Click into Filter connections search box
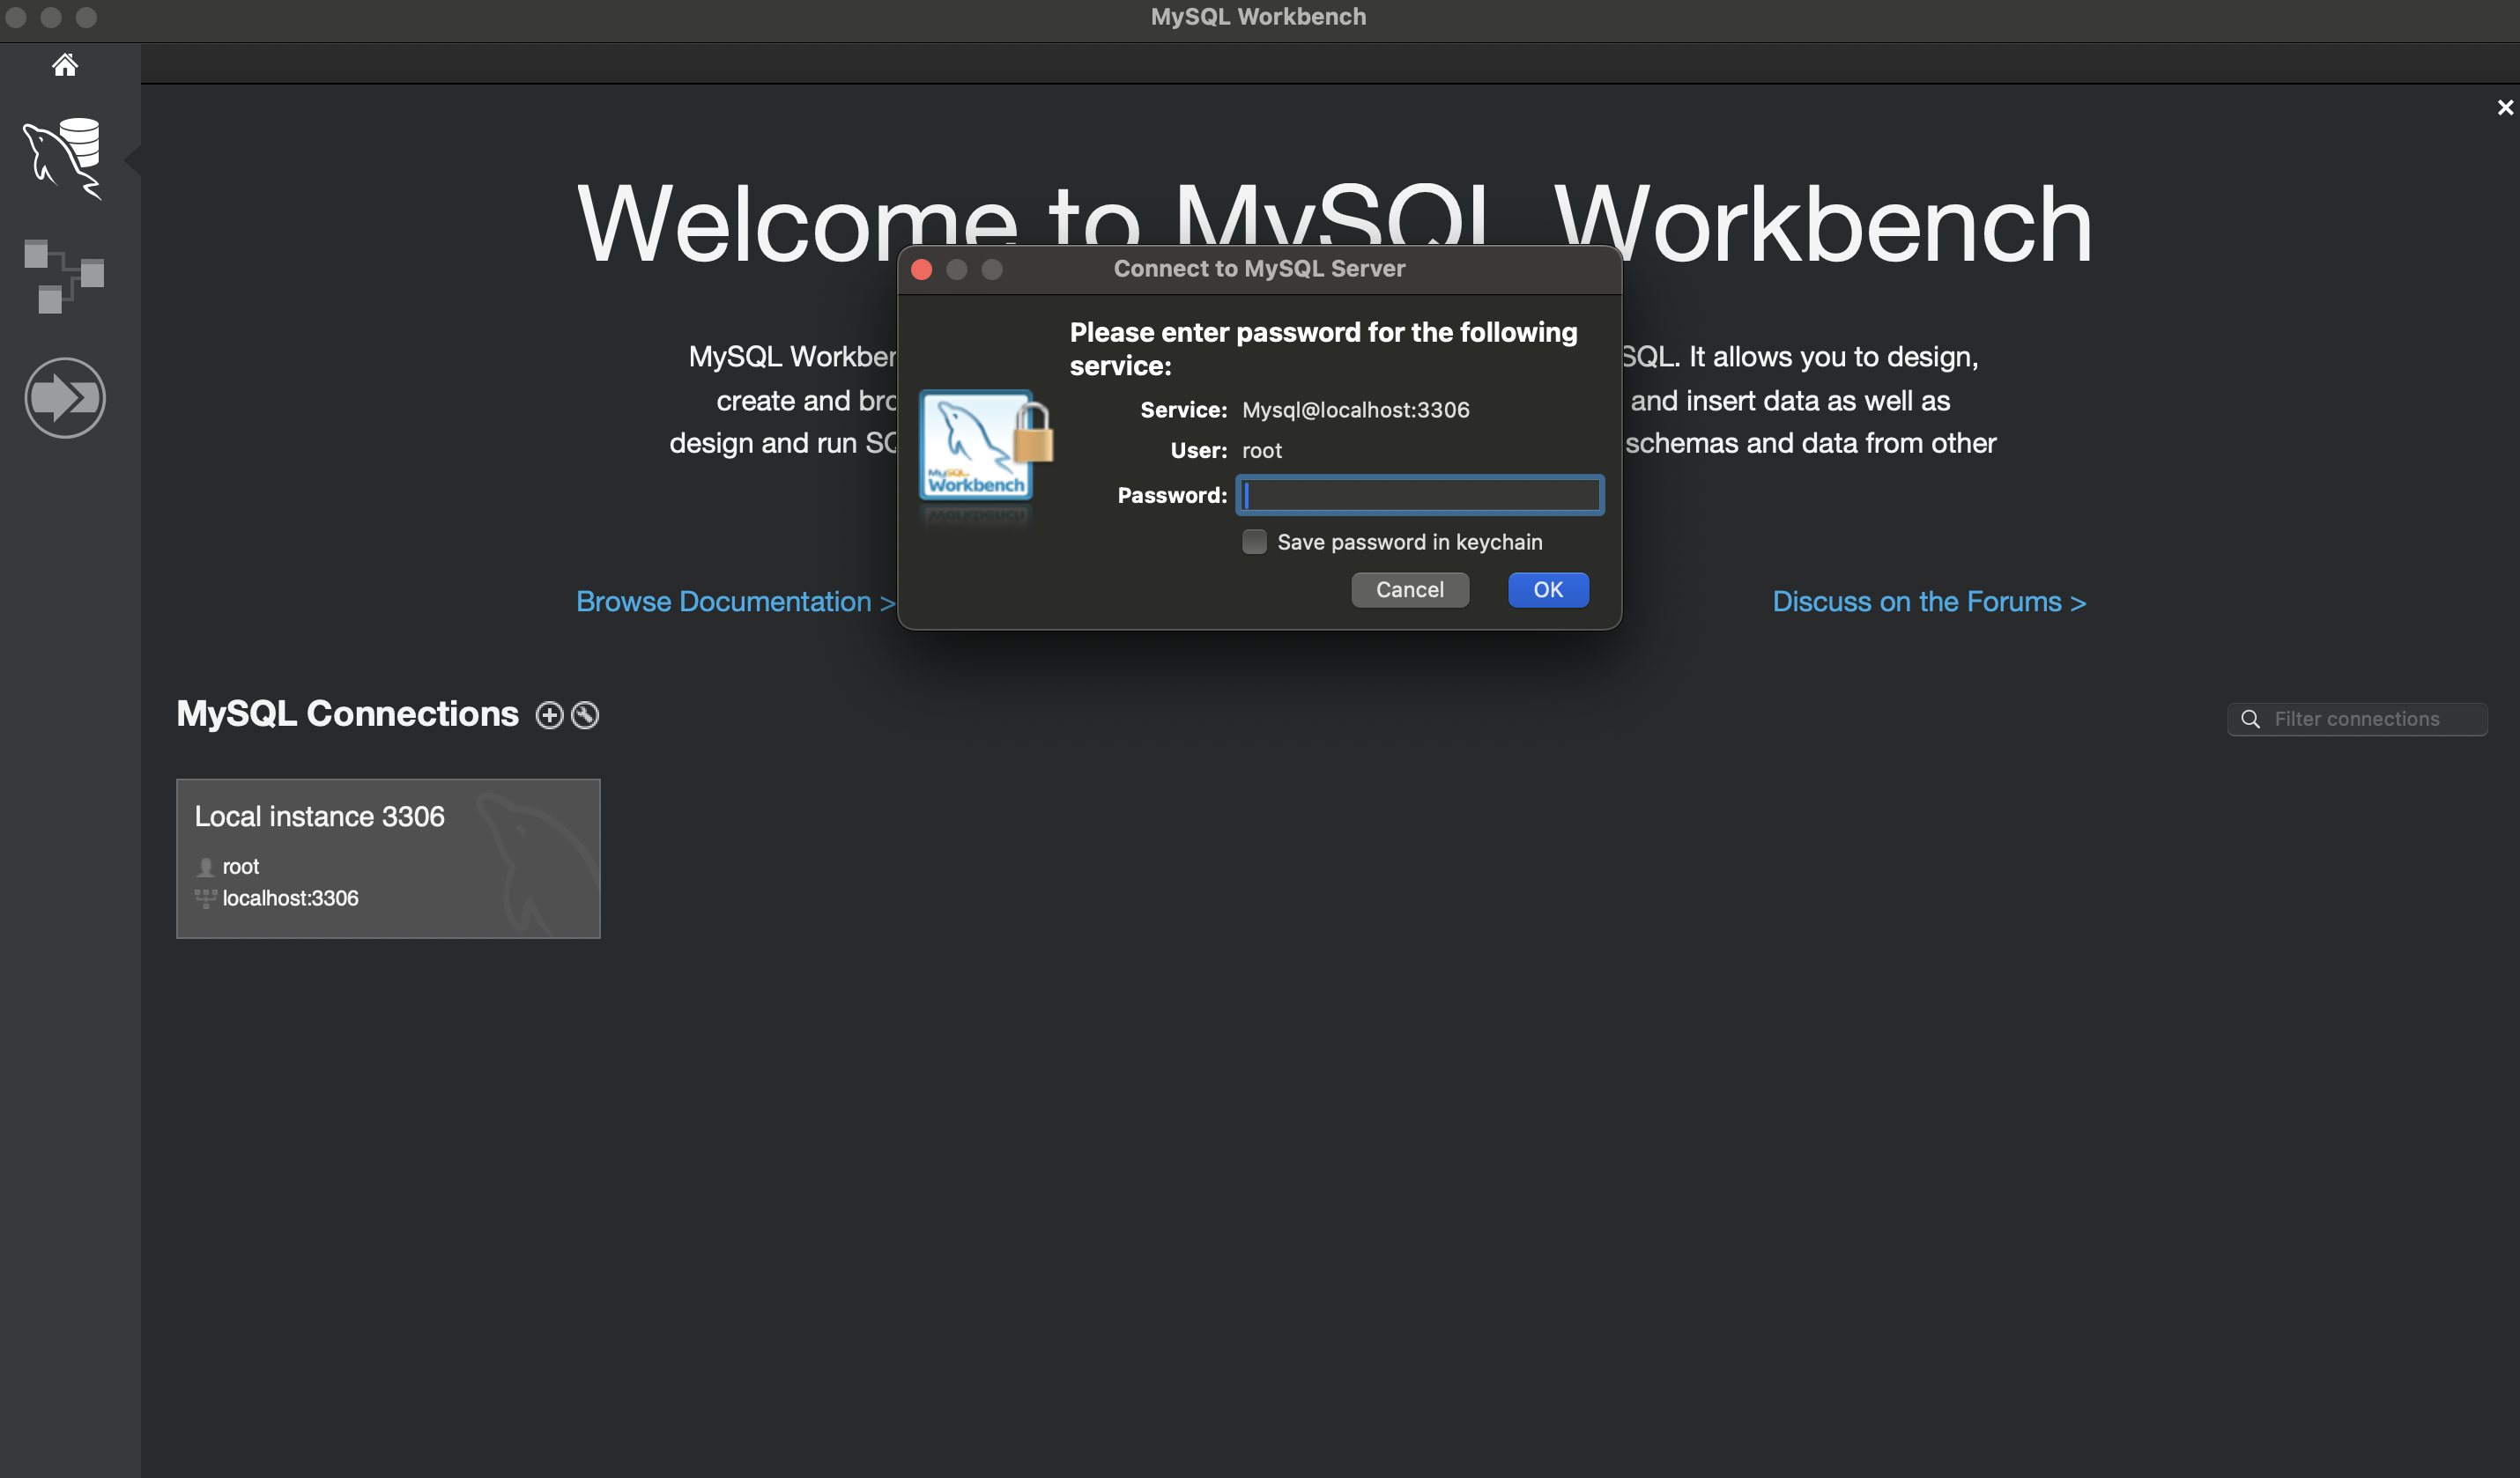Screen dimensions: 2520x1478 click(x=2357, y=720)
